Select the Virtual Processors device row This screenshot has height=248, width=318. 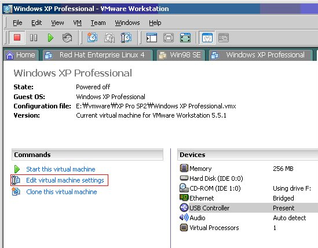[x=248, y=228]
